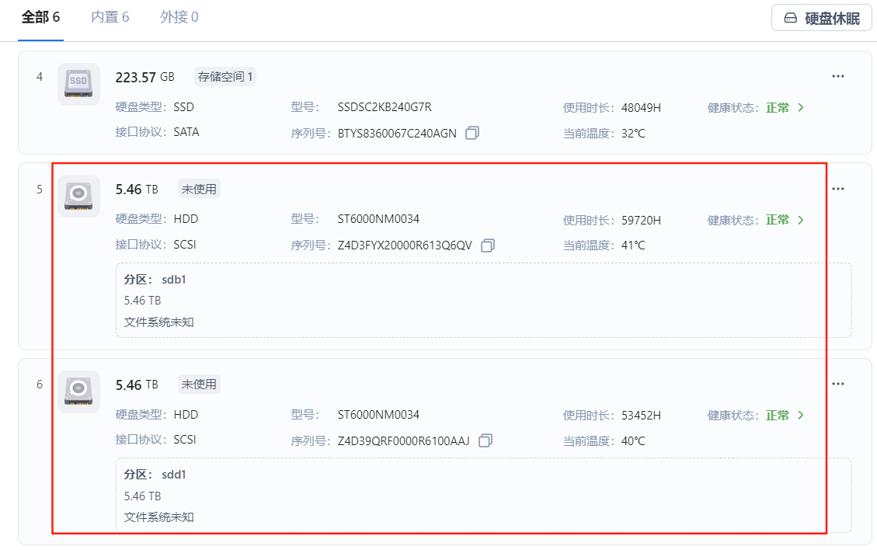Expand health status arrow for disk 6
Screen dimensions: 877x550
tap(801, 416)
